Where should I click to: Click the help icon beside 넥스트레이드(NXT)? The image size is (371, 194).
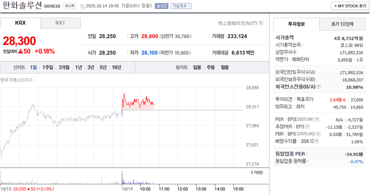pos(261,23)
